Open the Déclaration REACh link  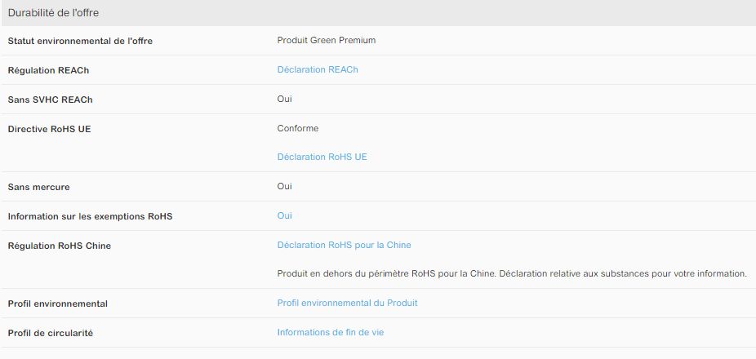(317, 70)
